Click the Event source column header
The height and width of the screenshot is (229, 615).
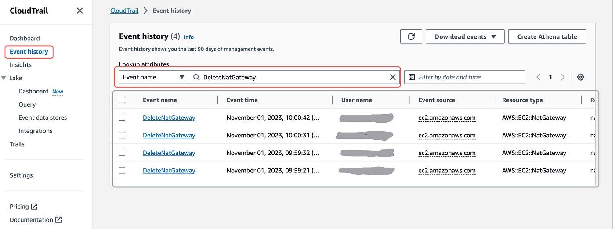437,100
